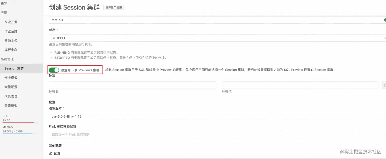Click the 请勿生产使用 badge
Image resolution: width=386 pixels, height=159 pixels.
point(114,7)
